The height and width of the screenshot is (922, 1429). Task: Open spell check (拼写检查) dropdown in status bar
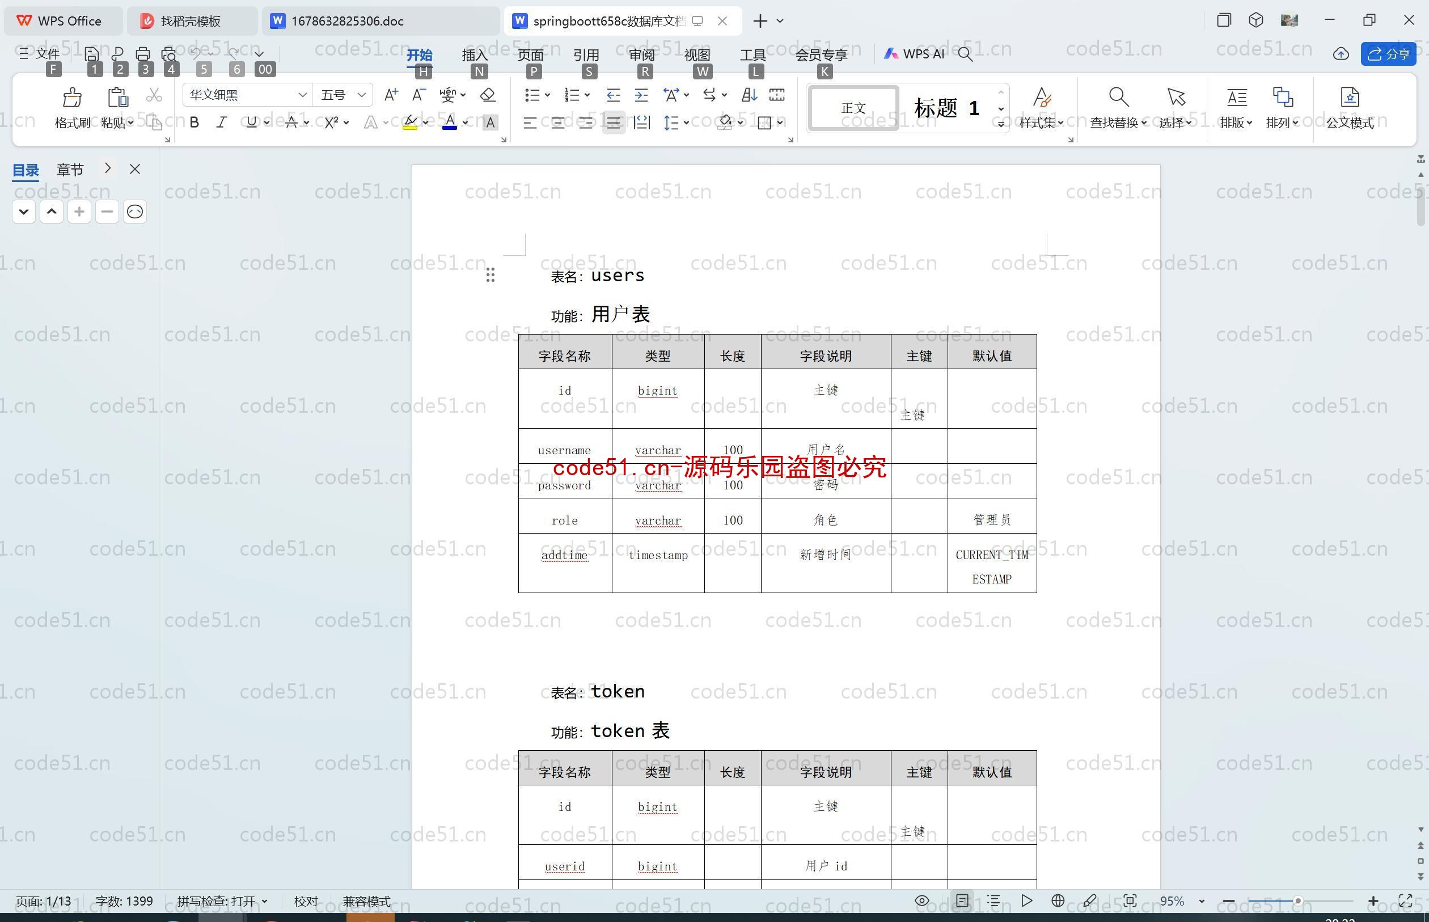[x=222, y=901]
